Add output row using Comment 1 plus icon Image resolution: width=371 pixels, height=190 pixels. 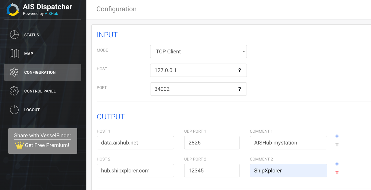click(337, 136)
